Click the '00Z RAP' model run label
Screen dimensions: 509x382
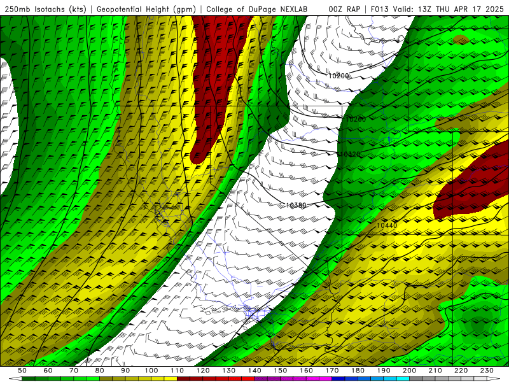tap(344, 10)
